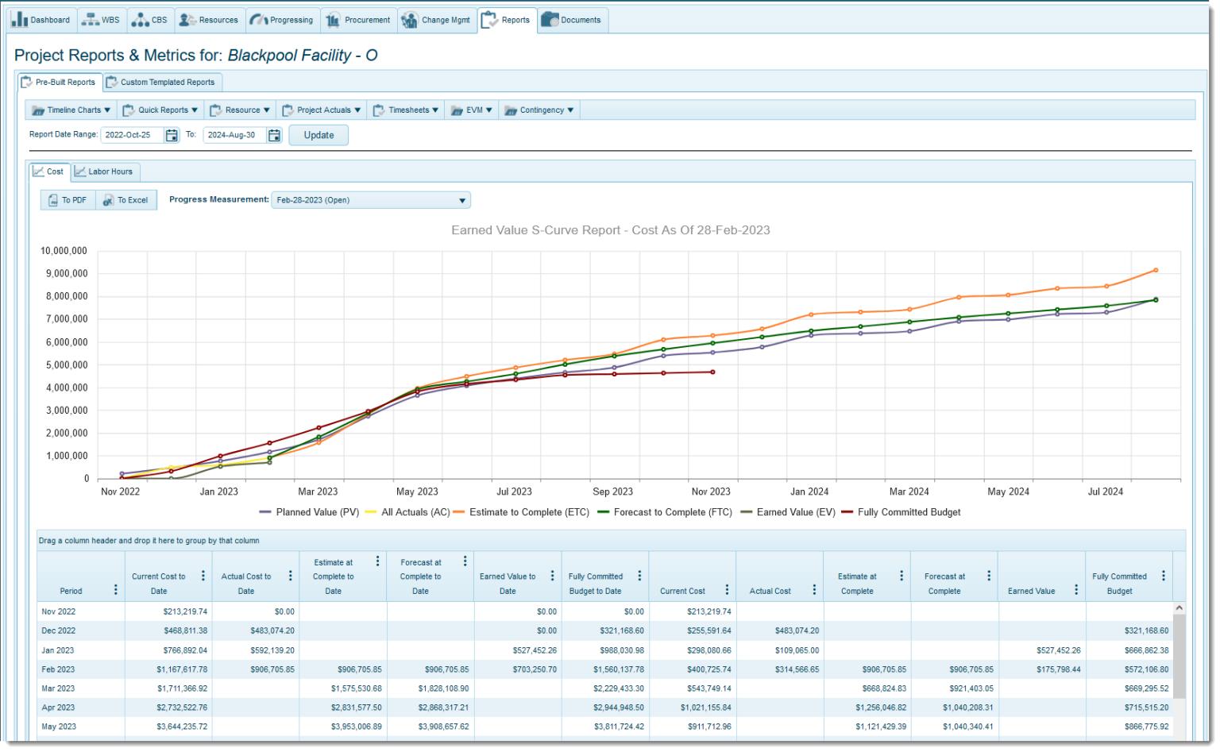This screenshot has width=1220, height=752.
Task: Click the Change Mgmt icon
Action: pos(410,20)
